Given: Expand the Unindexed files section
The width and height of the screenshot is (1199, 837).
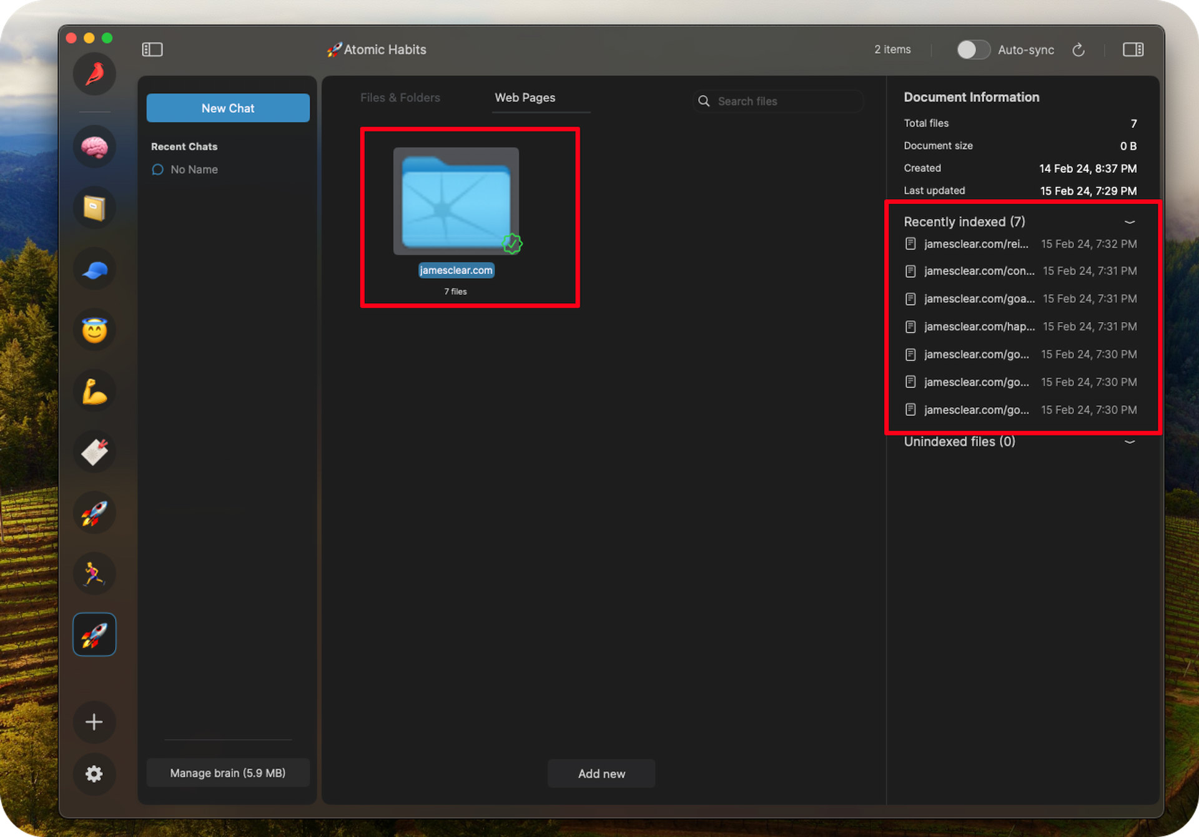Looking at the screenshot, I should (x=1129, y=442).
